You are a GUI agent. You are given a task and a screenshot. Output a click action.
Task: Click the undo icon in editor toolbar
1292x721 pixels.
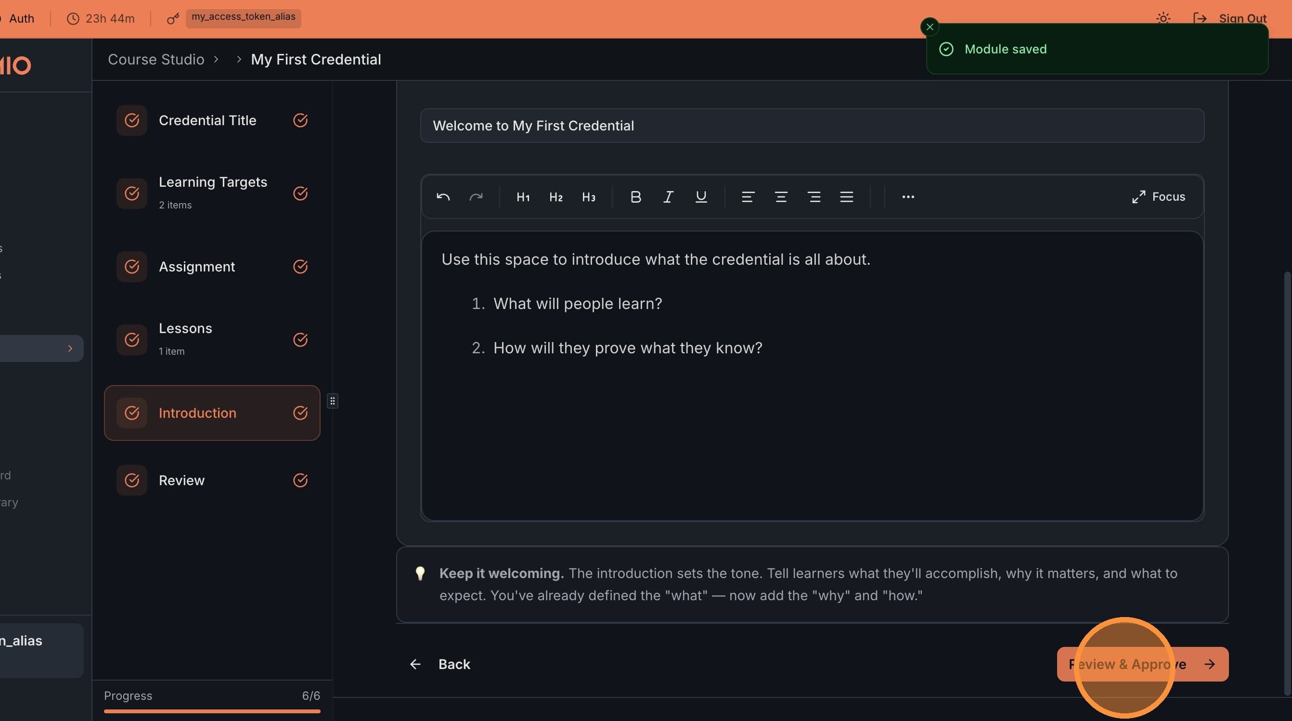tap(443, 196)
